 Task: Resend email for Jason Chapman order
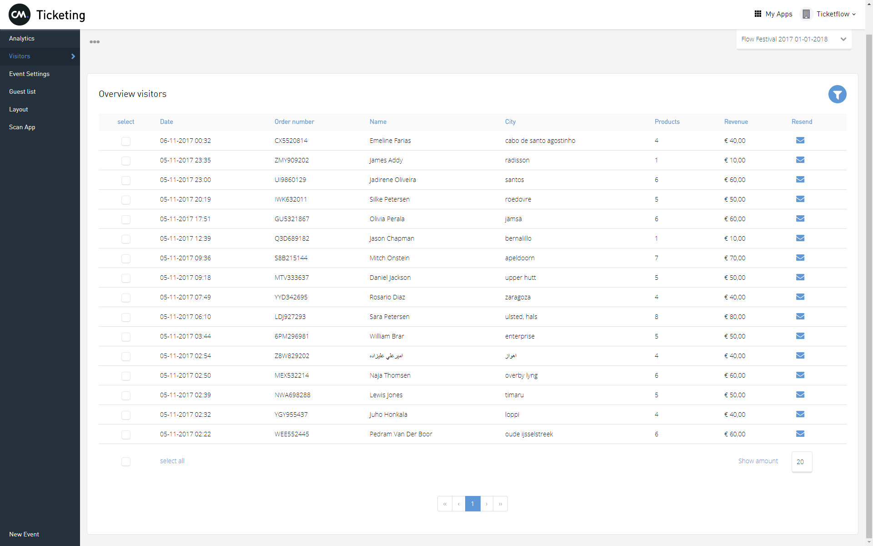tap(800, 238)
